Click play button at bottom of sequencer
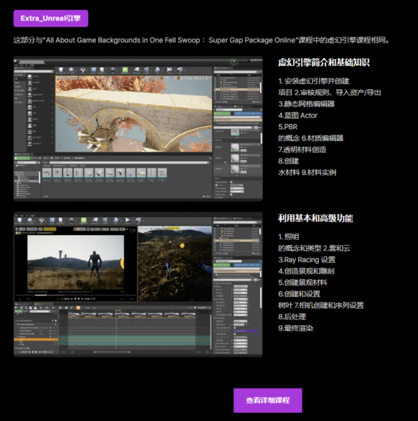The image size is (418, 421). tap(36, 352)
